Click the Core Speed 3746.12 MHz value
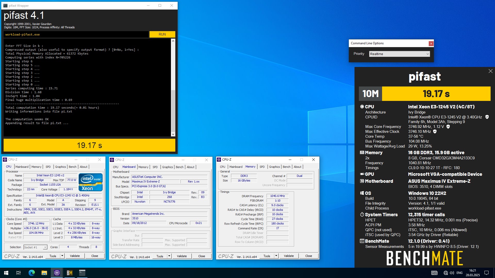The image size is (495, 278). tap(36, 223)
